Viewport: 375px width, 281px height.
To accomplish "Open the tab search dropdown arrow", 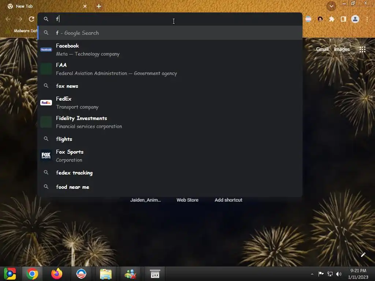I will [x=331, y=6].
